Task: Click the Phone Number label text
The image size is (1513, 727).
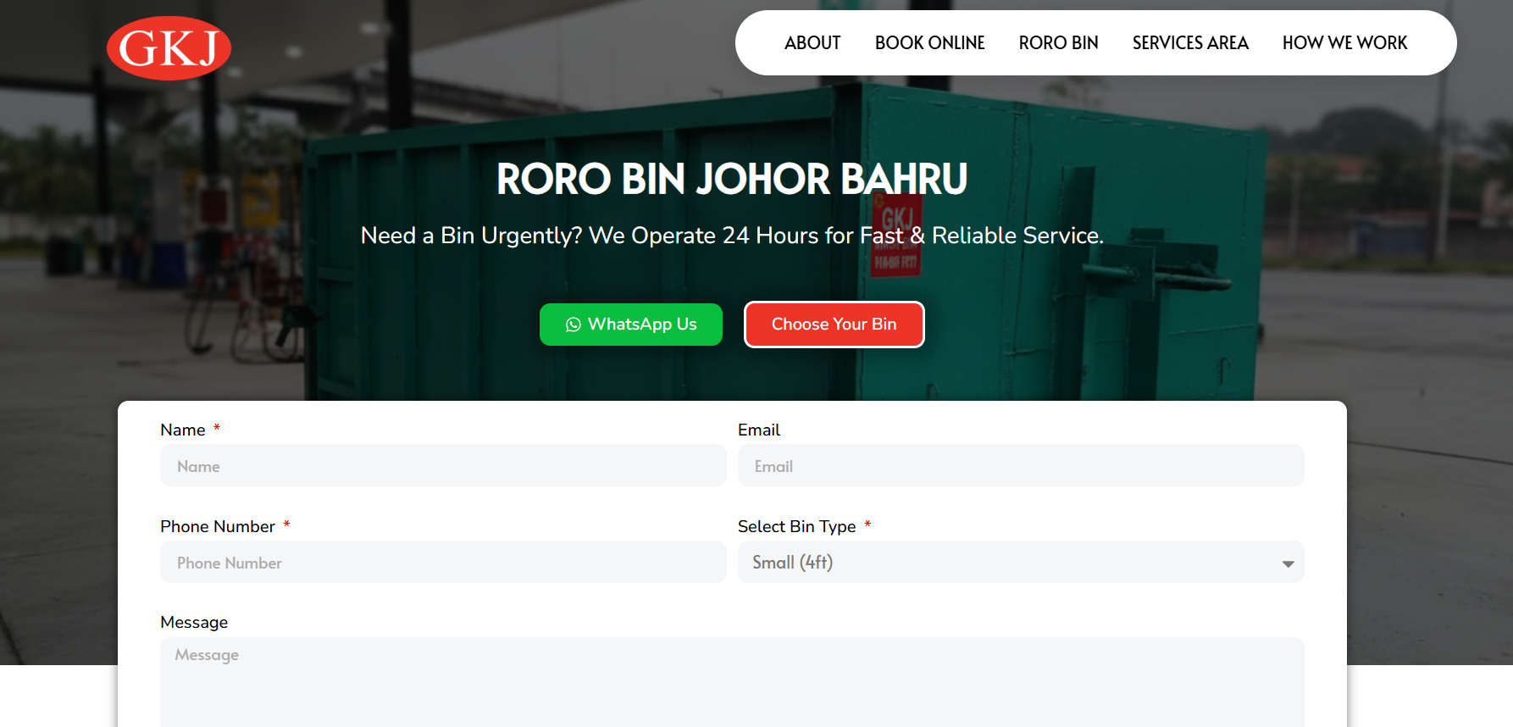Action: [x=218, y=527]
